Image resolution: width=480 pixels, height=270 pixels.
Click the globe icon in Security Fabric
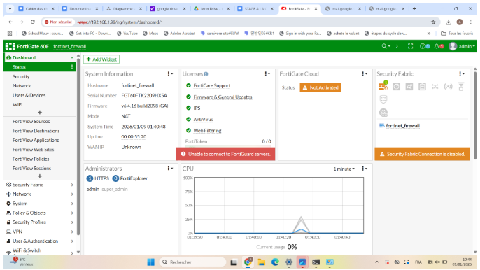(x=383, y=113)
